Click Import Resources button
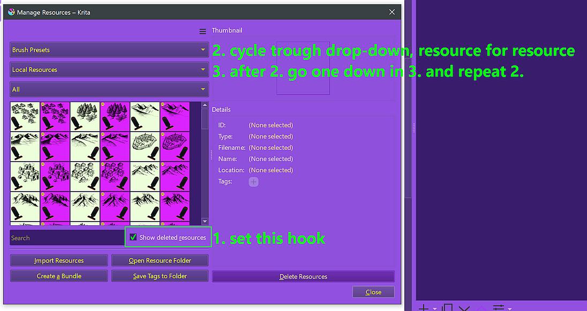 coord(59,261)
